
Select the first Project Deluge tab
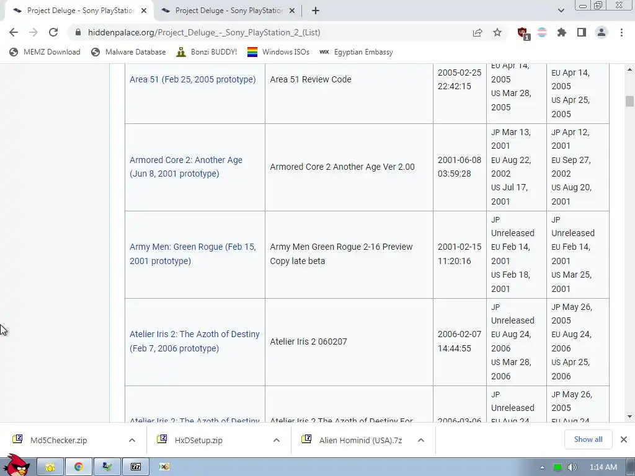(x=79, y=11)
